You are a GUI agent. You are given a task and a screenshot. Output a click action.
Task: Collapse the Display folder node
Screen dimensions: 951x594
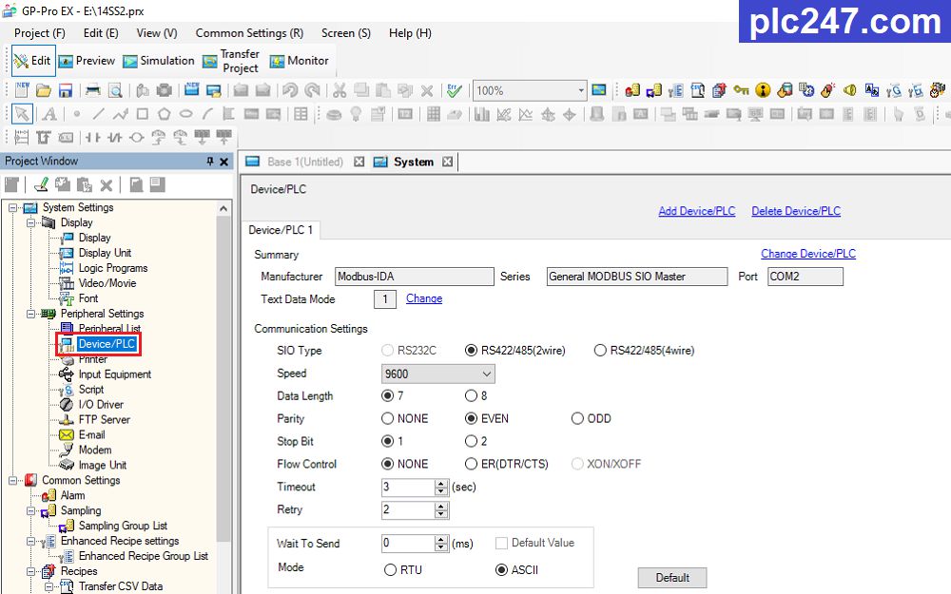(x=30, y=223)
